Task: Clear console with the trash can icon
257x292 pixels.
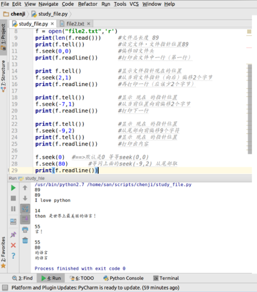Action: point(25,240)
